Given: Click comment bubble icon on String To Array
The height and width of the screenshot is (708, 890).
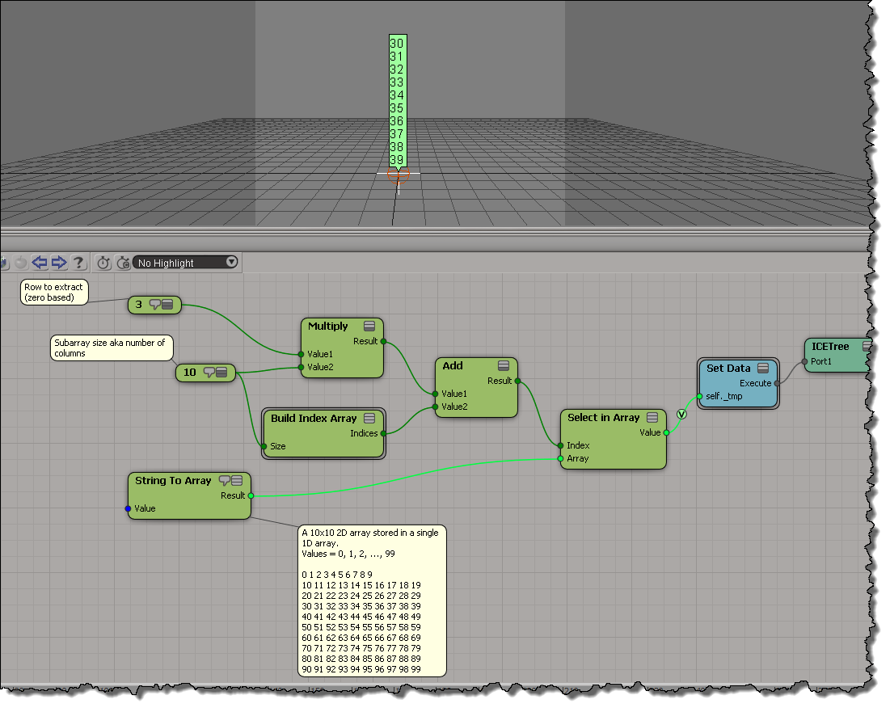Looking at the screenshot, I should click(224, 480).
